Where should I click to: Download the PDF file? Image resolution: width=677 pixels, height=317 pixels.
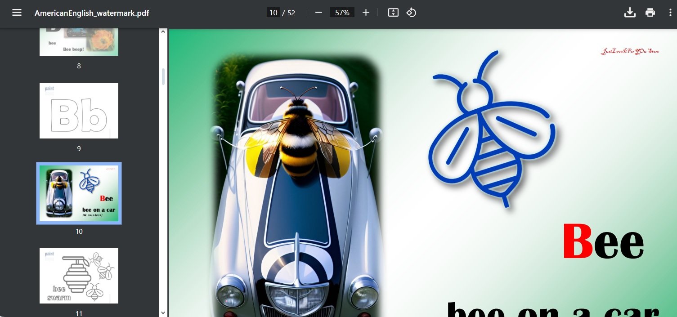[x=630, y=13]
